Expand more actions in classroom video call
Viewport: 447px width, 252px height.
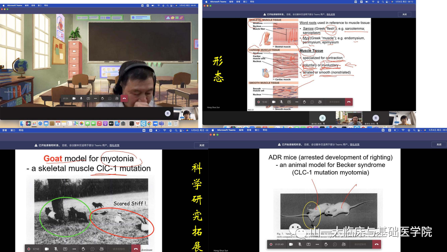(95, 99)
